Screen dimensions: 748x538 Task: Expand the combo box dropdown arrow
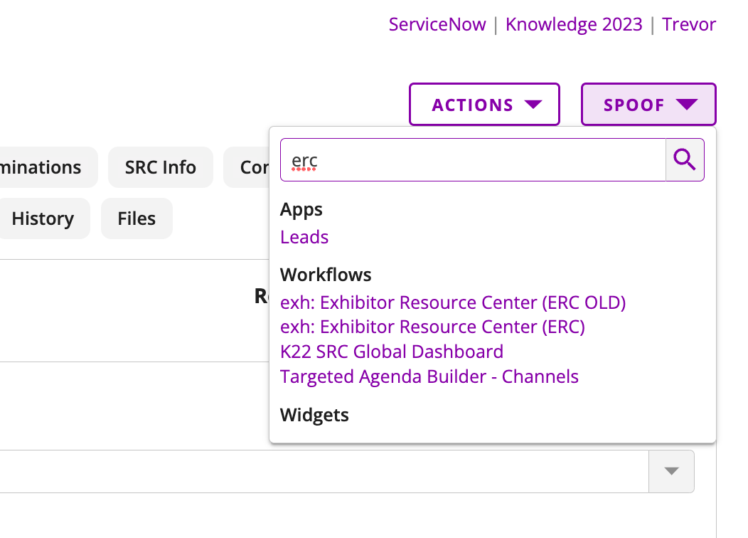pyautogui.click(x=671, y=471)
